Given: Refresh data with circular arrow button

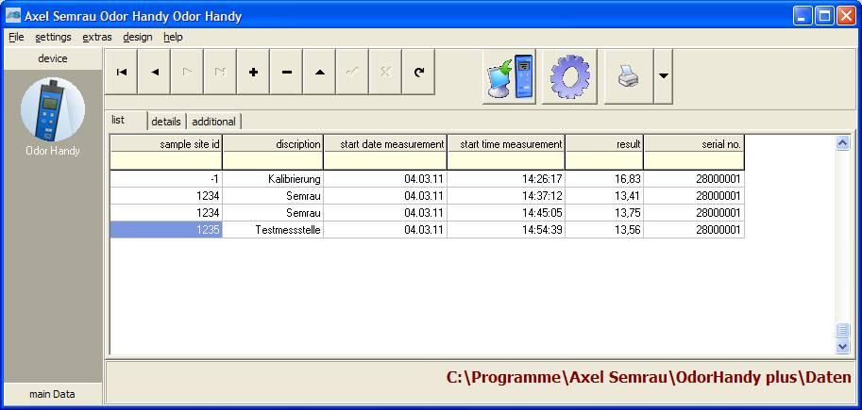Looking at the screenshot, I should pyautogui.click(x=418, y=72).
